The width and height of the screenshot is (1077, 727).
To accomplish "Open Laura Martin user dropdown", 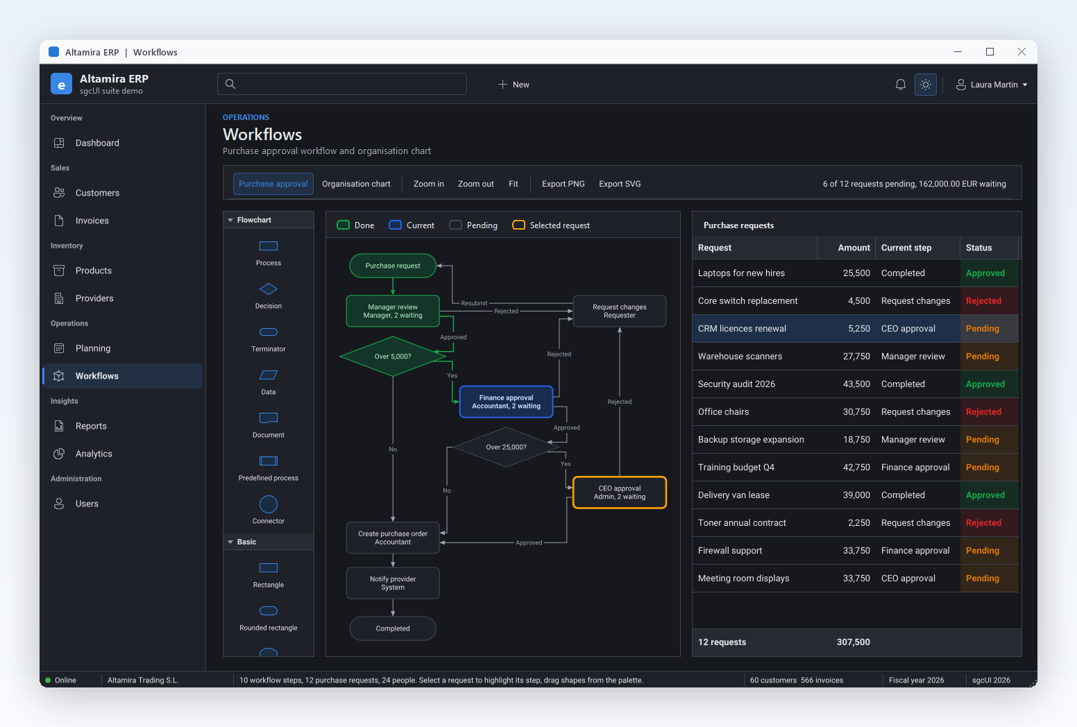I will 992,85.
